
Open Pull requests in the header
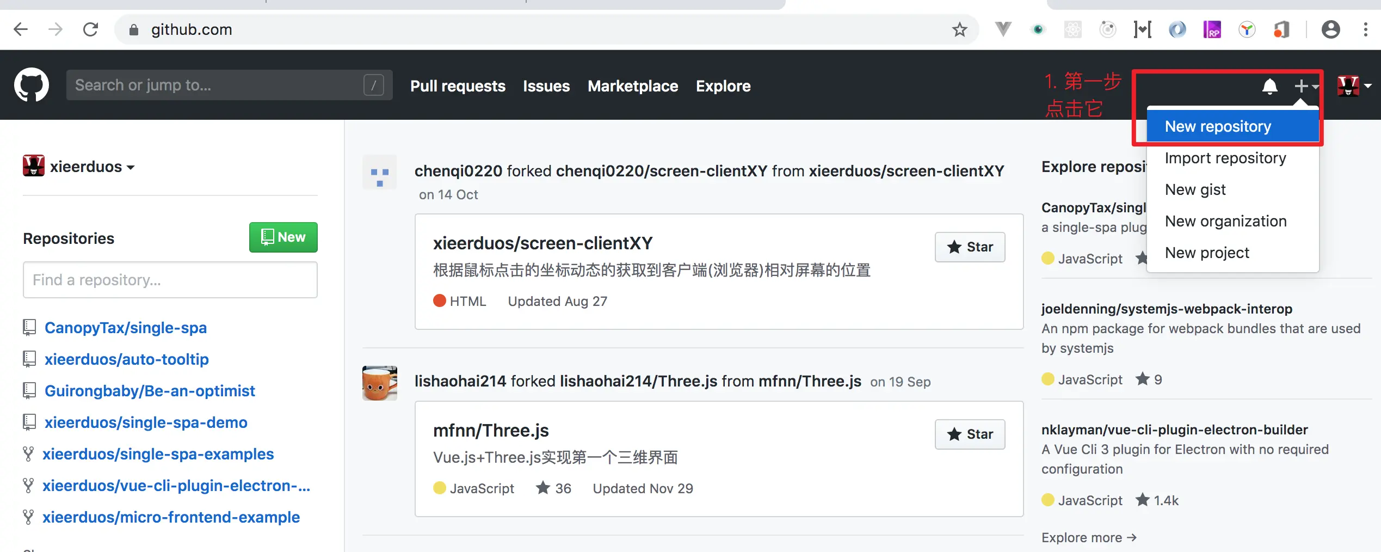[458, 86]
